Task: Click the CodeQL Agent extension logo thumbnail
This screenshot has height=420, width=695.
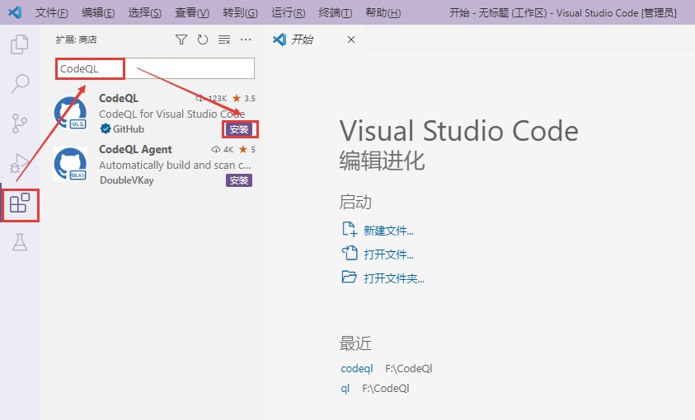Action: click(70, 164)
